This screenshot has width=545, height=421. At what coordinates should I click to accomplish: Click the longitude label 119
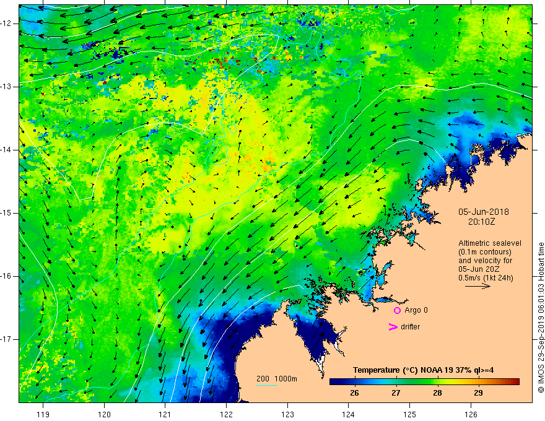click(43, 414)
